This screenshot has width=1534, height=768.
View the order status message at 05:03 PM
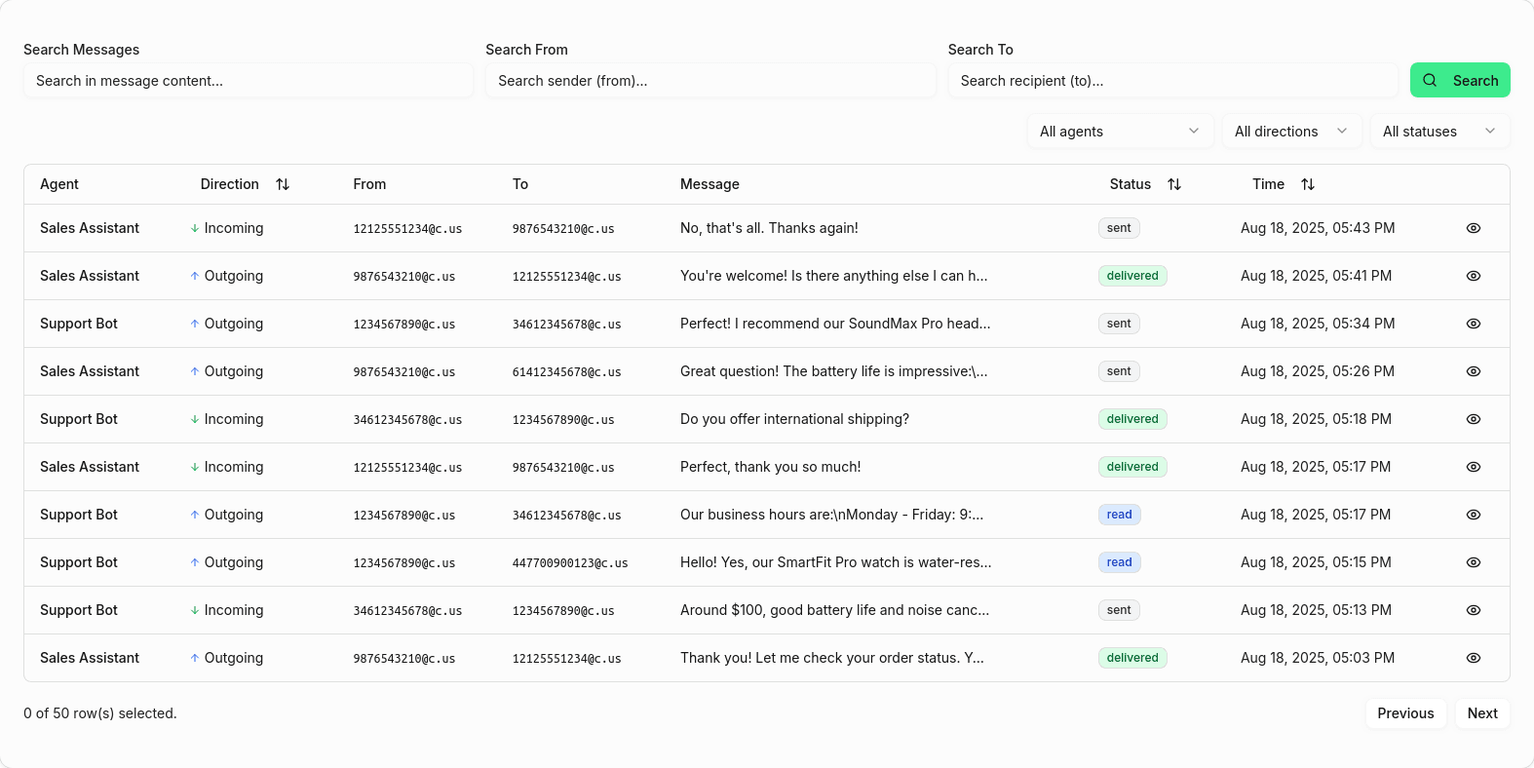click(1473, 658)
